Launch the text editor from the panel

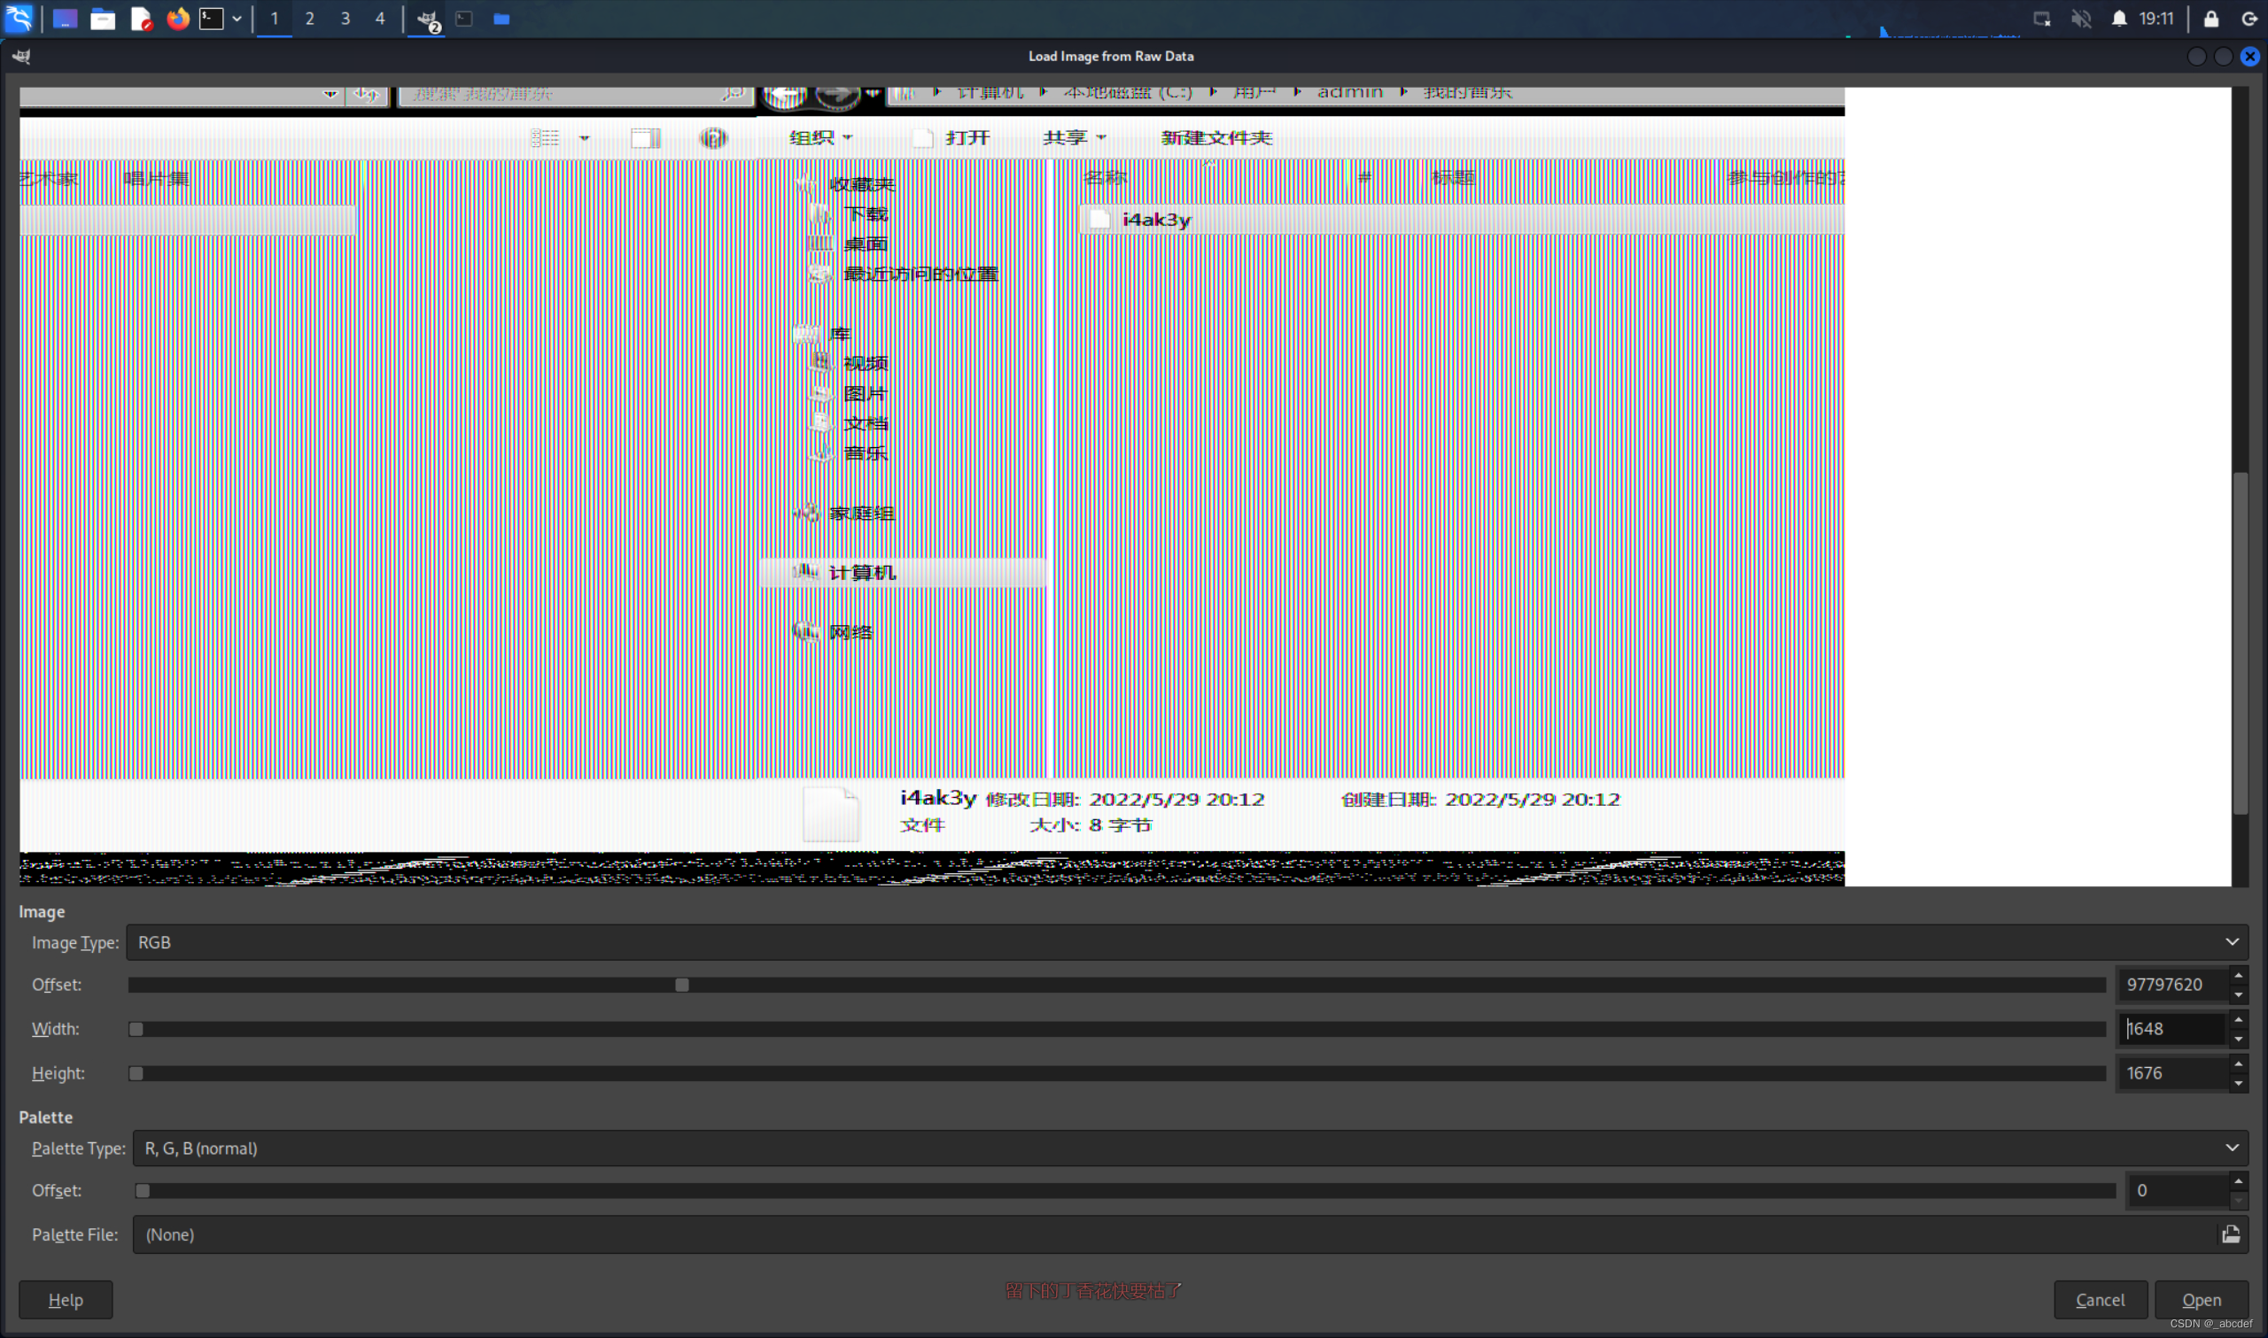141,18
